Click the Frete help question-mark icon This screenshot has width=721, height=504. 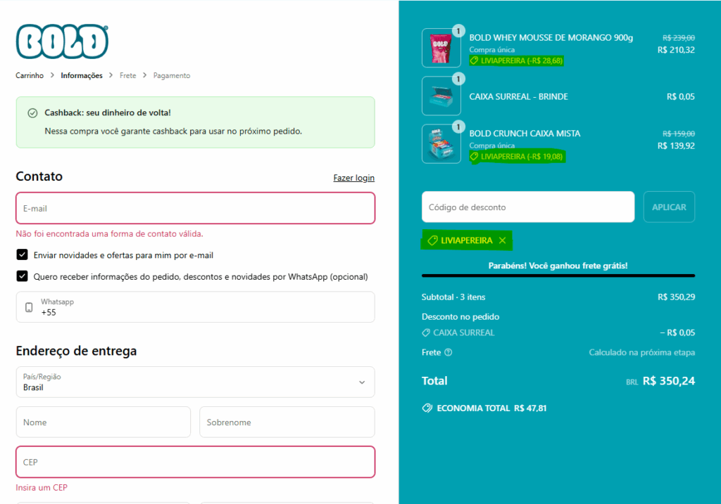point(449,352)
